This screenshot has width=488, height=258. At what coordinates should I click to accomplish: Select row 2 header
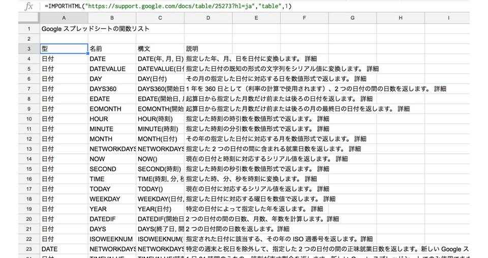(29, 39)
